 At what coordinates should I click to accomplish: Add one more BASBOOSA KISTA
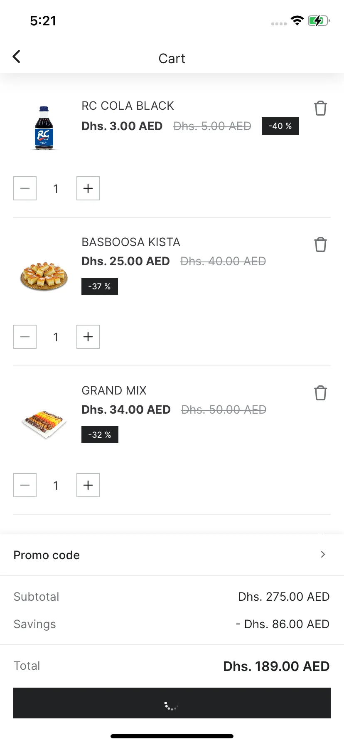click(x=88, y=337)
